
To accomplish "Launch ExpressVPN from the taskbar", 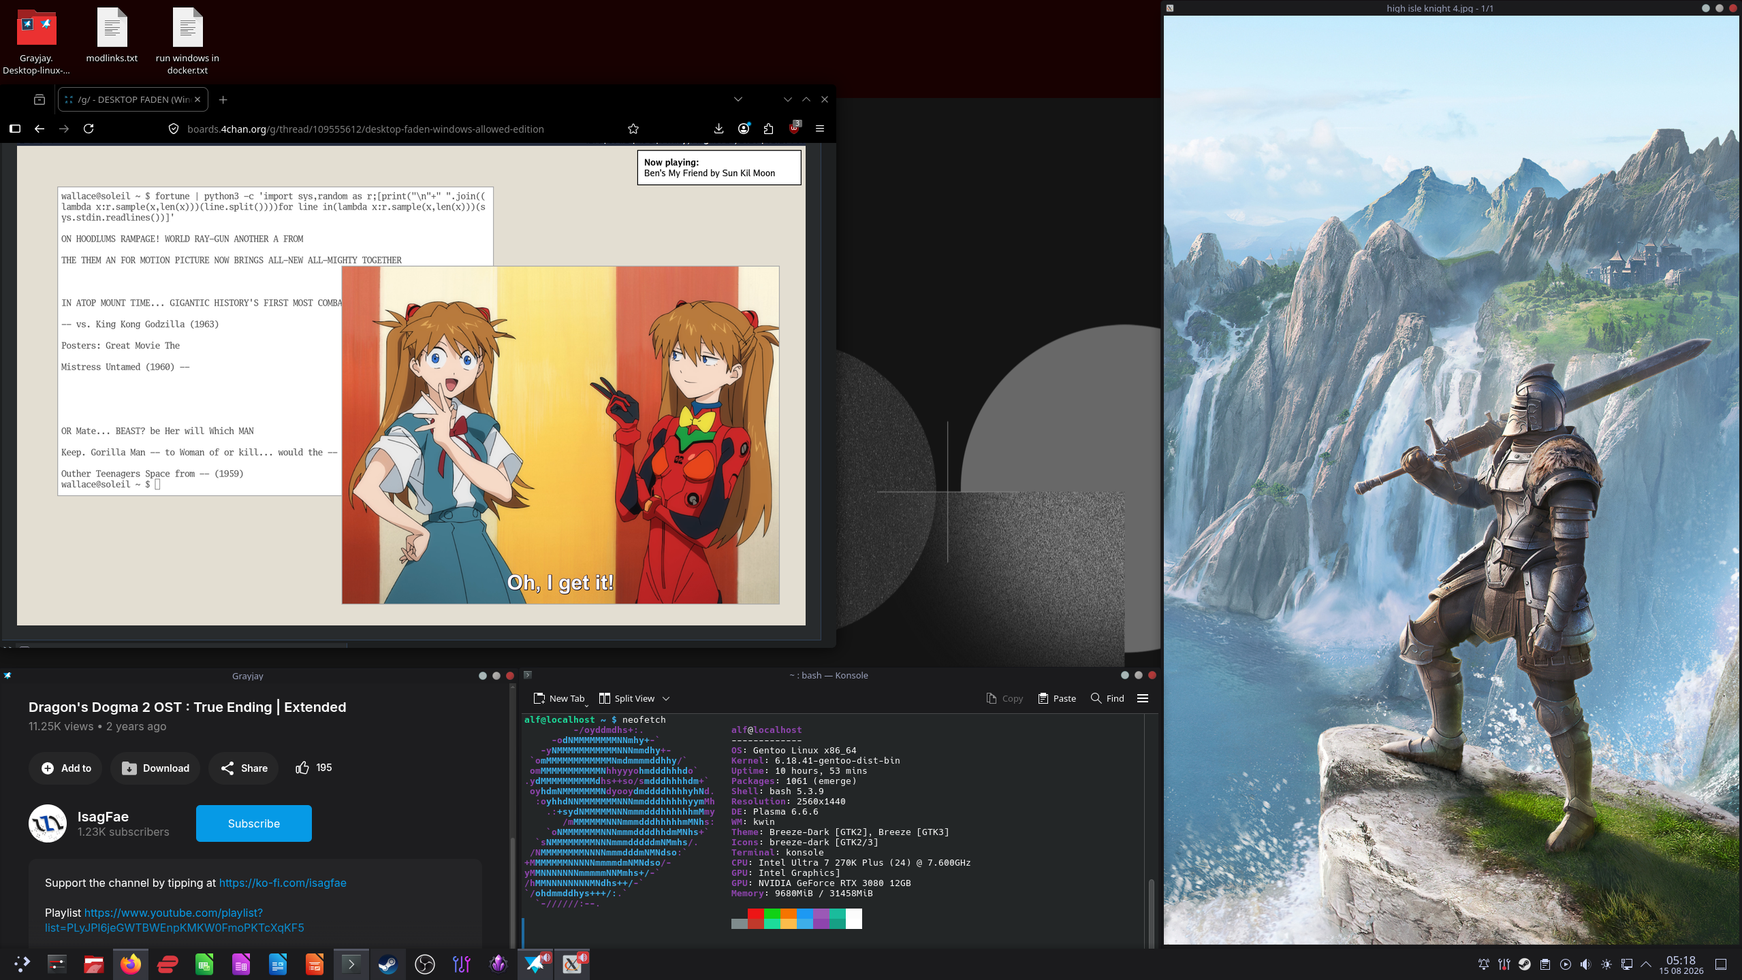I will point(168,964).
